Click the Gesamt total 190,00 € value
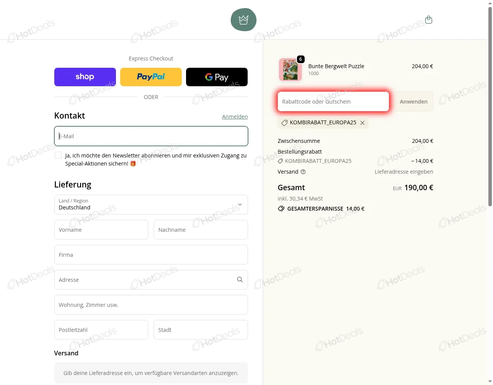The height and width of the screenshot is (385, 493). (419, 187)
